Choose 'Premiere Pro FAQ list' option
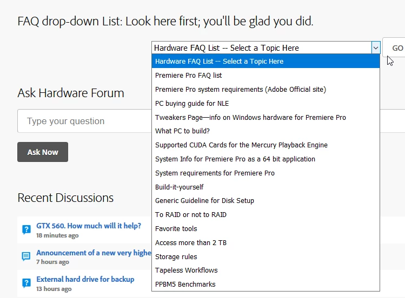405x298 pixels. [266, 75]
